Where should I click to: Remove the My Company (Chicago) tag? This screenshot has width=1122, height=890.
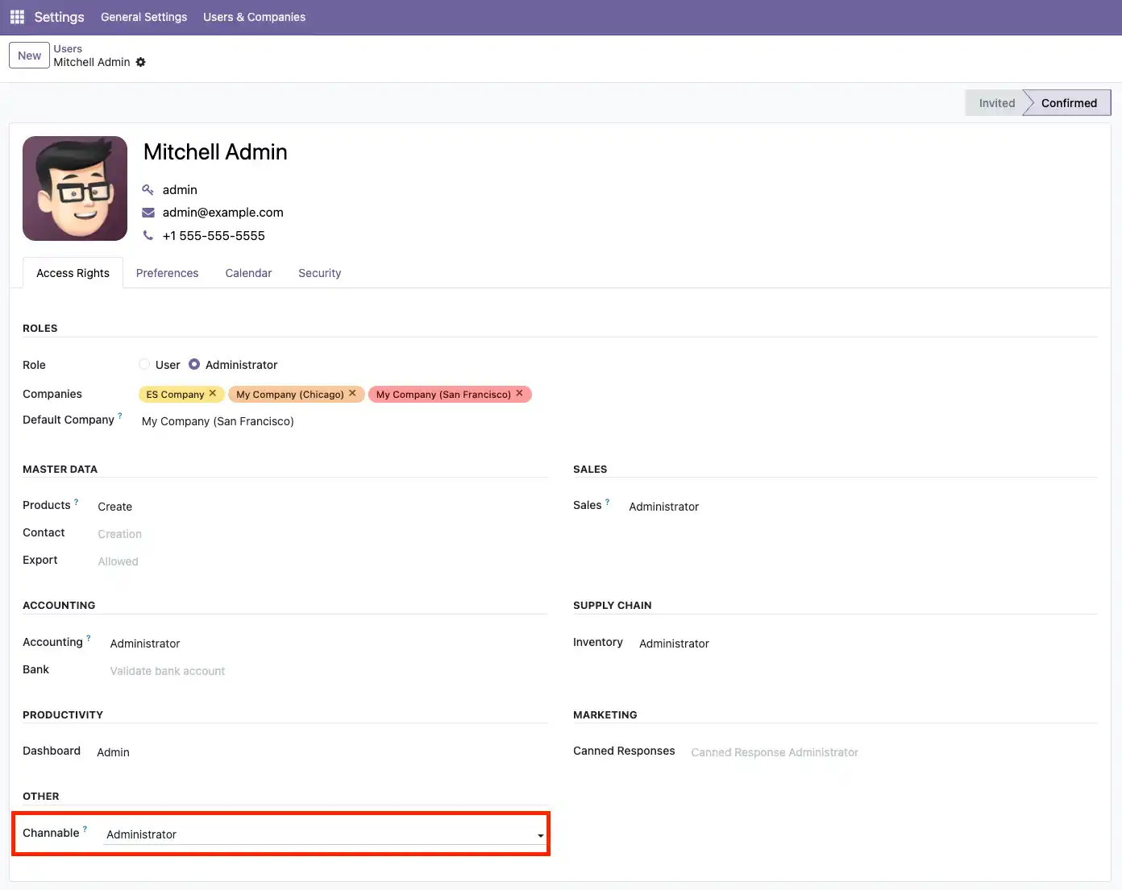352,394
